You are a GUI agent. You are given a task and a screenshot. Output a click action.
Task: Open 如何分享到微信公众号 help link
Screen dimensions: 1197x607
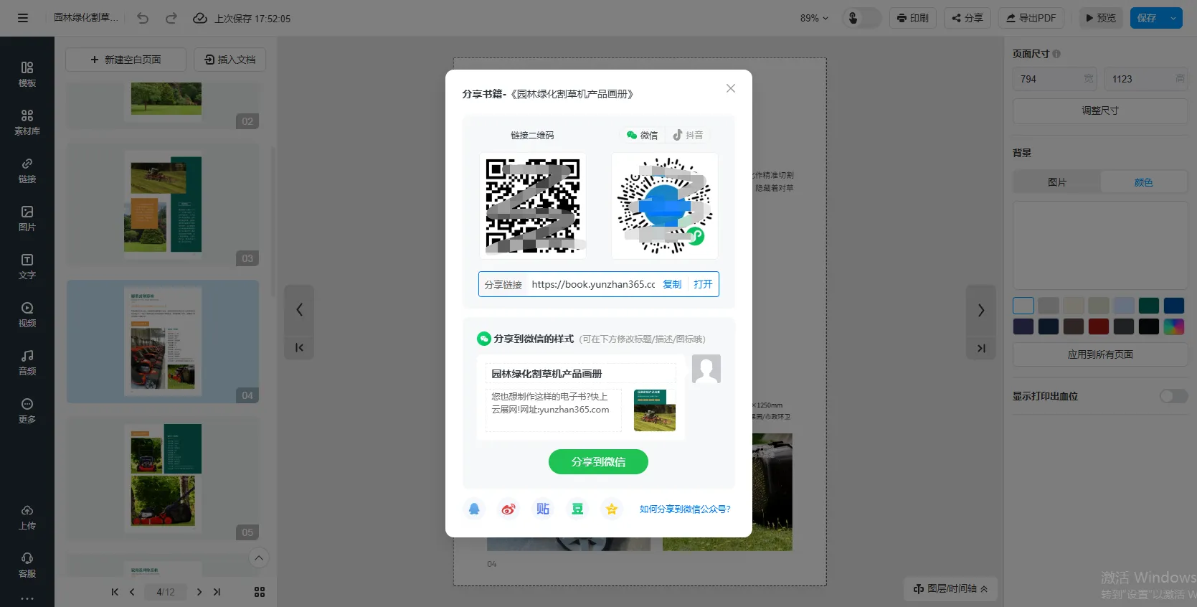pyautogui.click(x=685, y=509)
